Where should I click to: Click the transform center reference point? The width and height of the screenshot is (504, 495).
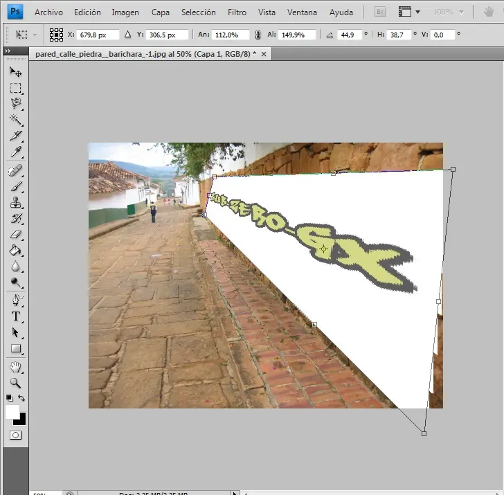(324, 249)
